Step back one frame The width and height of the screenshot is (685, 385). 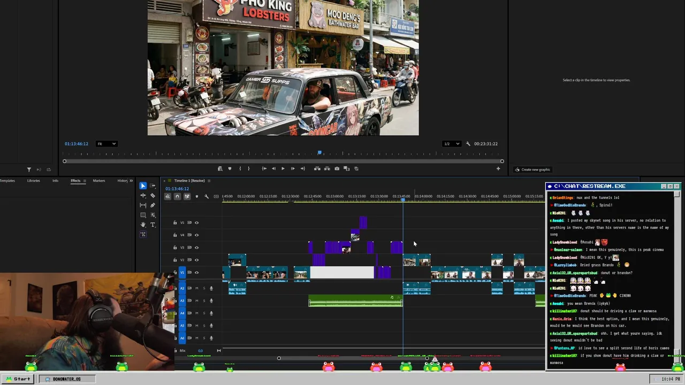273,168
